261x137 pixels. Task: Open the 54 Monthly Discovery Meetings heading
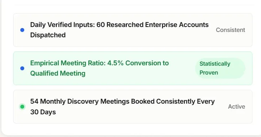pos(122,106)
